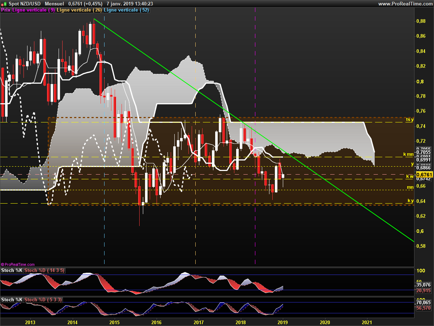Click the 35,076 stochastic value
434x326 pixels.
[424, 285]
